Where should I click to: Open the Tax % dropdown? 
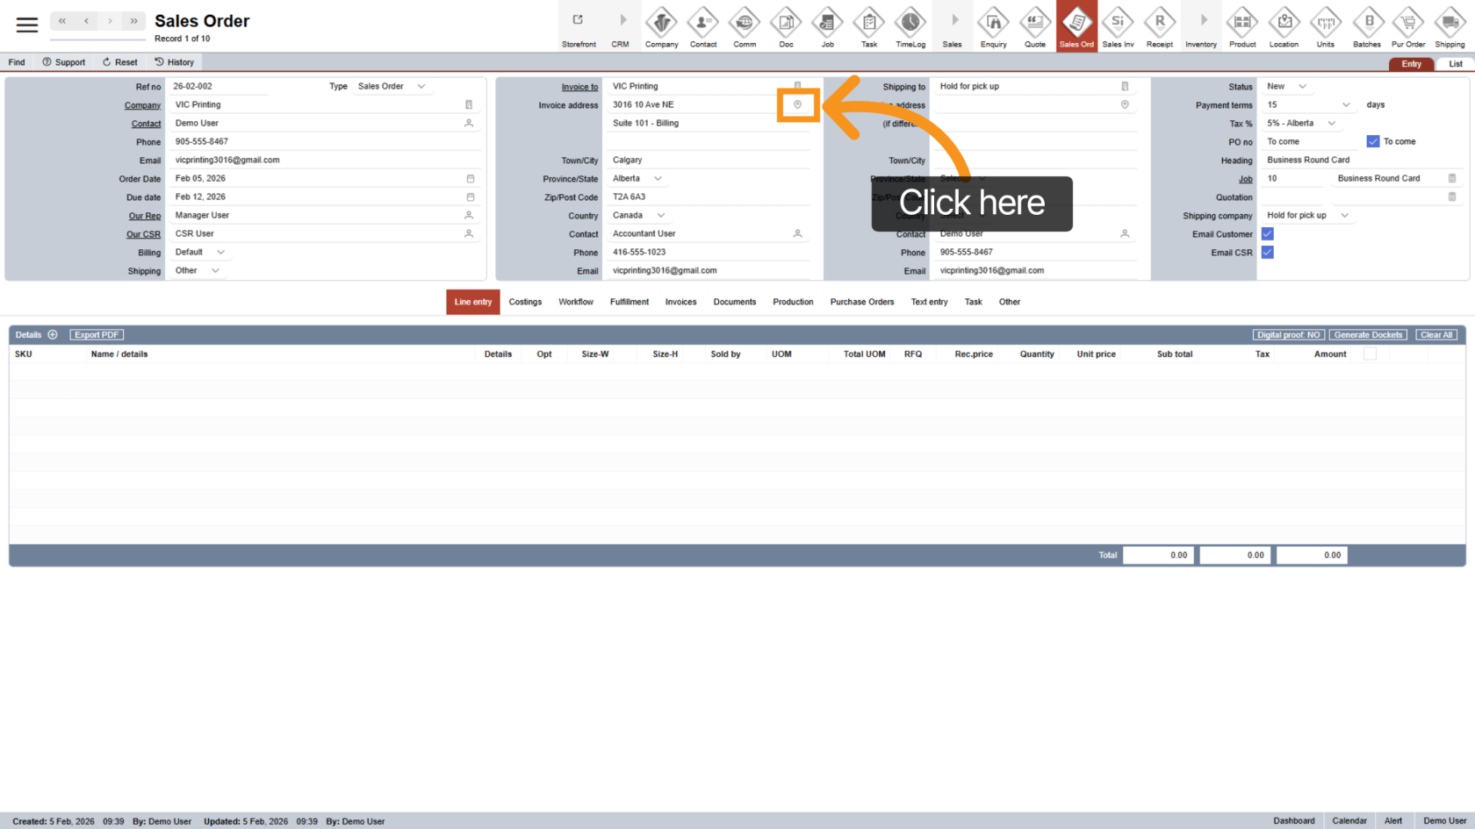1331,124
